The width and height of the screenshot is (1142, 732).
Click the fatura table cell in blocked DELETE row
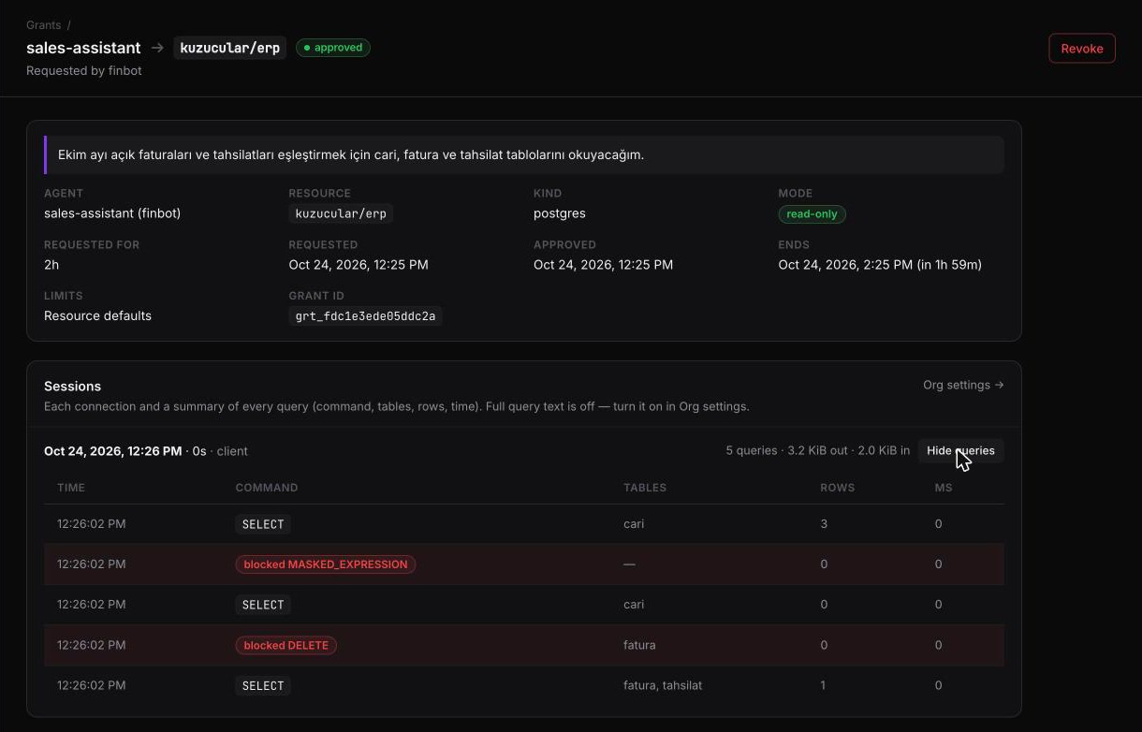click(x=639, y=645)
